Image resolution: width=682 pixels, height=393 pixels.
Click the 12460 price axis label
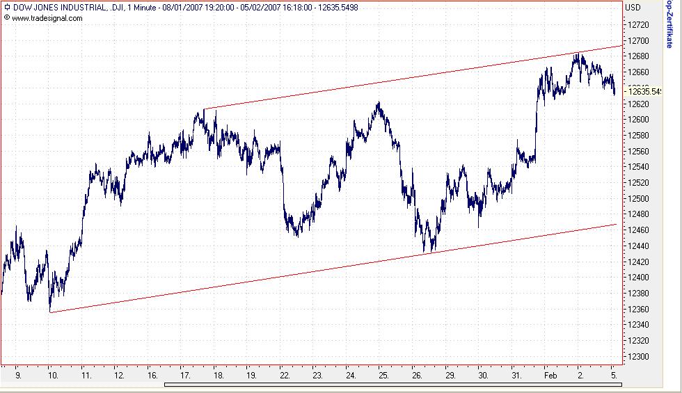(x=639, y=230)
